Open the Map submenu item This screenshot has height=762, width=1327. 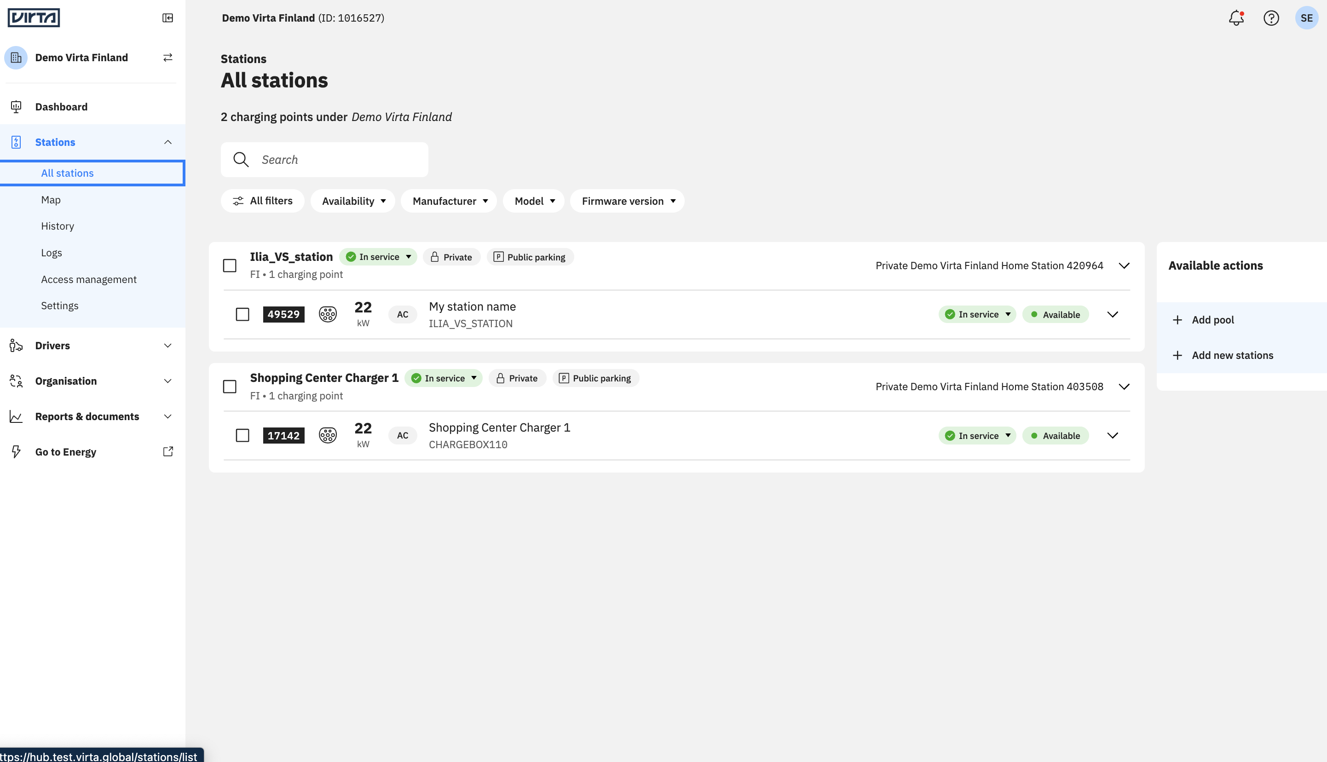click(51, 200)
